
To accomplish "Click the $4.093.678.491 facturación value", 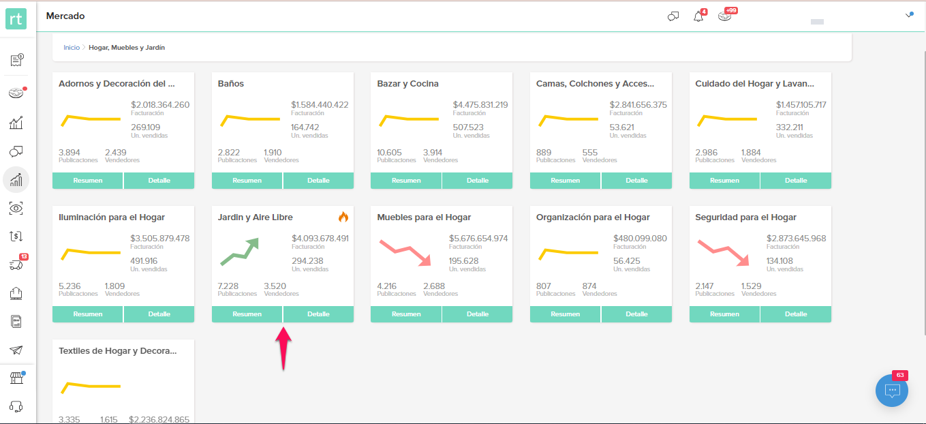I will (320, 239).
